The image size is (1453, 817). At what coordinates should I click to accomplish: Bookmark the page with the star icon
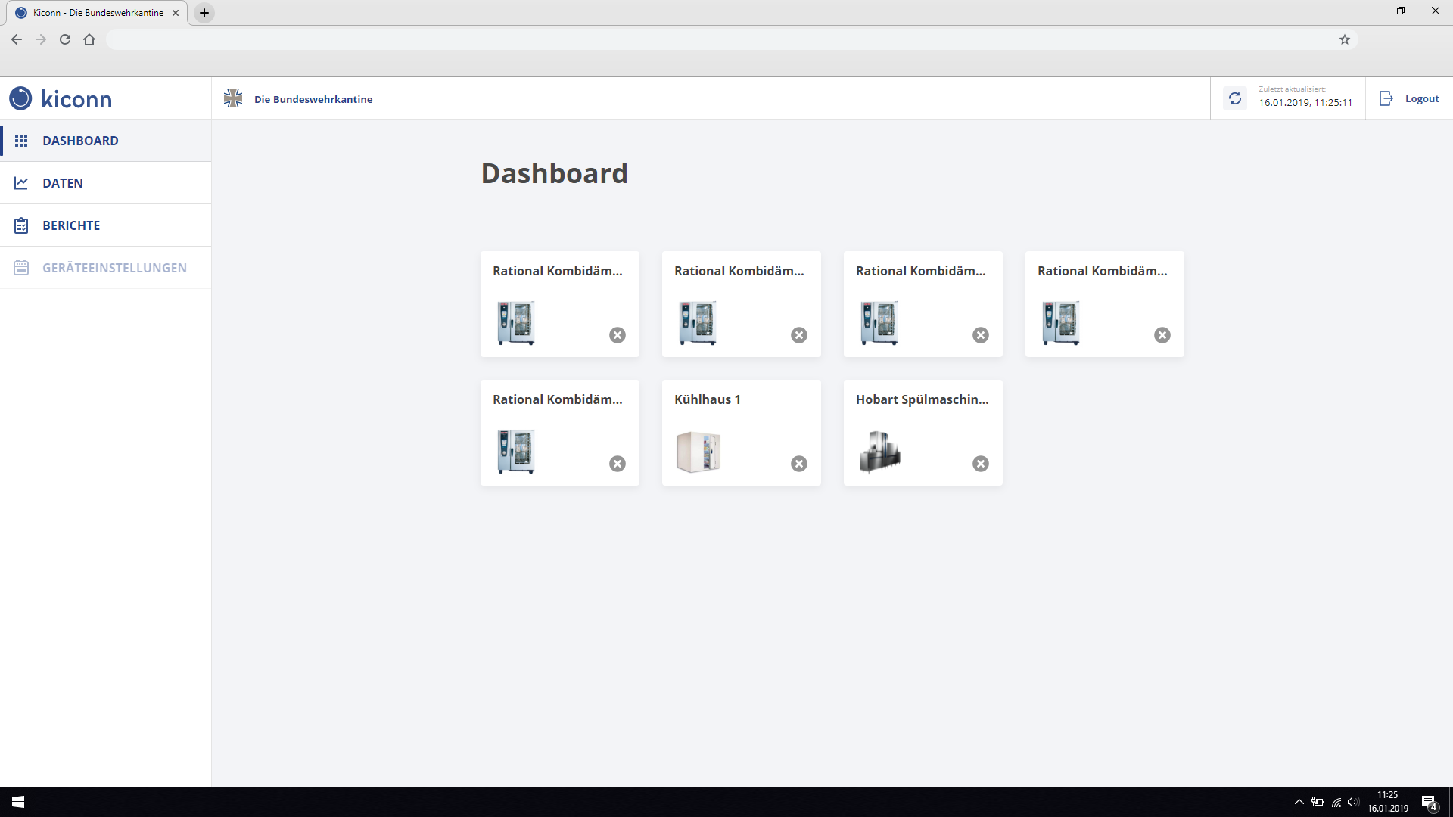1345,39
